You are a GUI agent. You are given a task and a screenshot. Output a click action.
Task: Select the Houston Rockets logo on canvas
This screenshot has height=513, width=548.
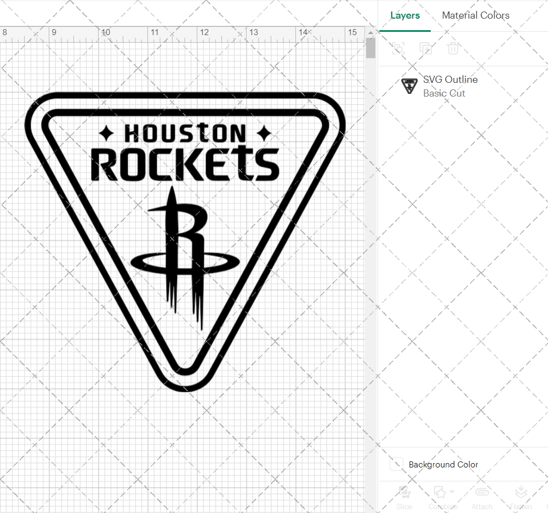(185, 242)
